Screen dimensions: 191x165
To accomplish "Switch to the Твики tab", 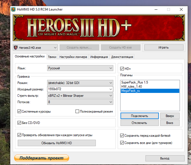I will (x=52, y=57).
